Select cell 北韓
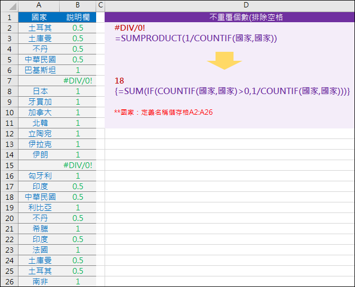This screenshot has height=287, width=355. pos(39,123)
